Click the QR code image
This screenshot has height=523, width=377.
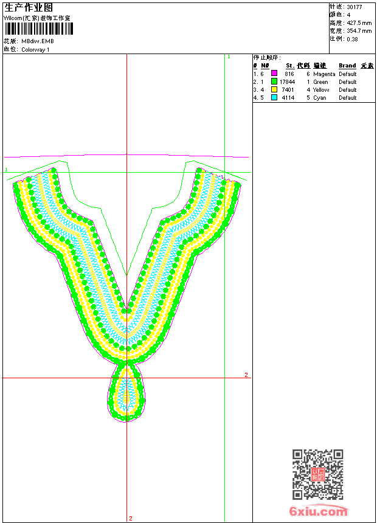(318, 474)
